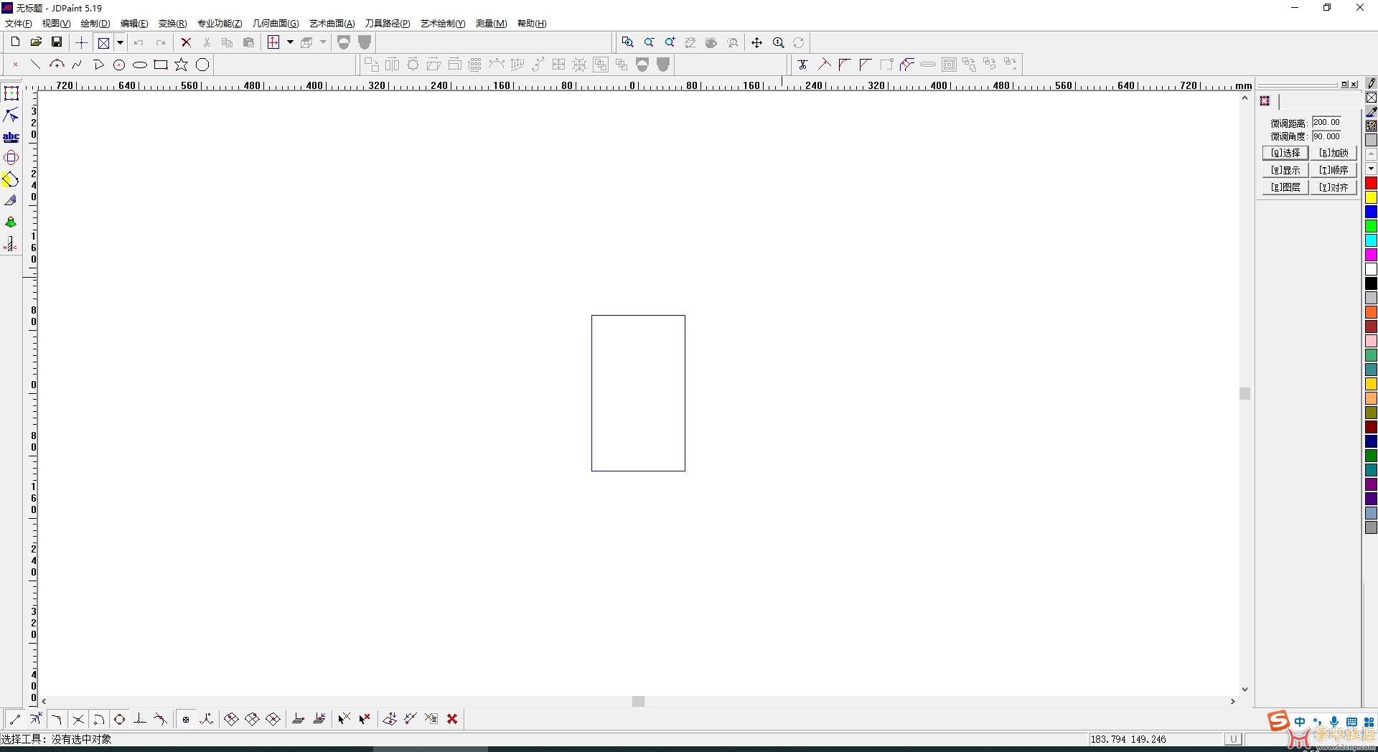Choose the object selection tool in left sidebar
Screen dimensions: 1378x752
click(x=11, y=93)
